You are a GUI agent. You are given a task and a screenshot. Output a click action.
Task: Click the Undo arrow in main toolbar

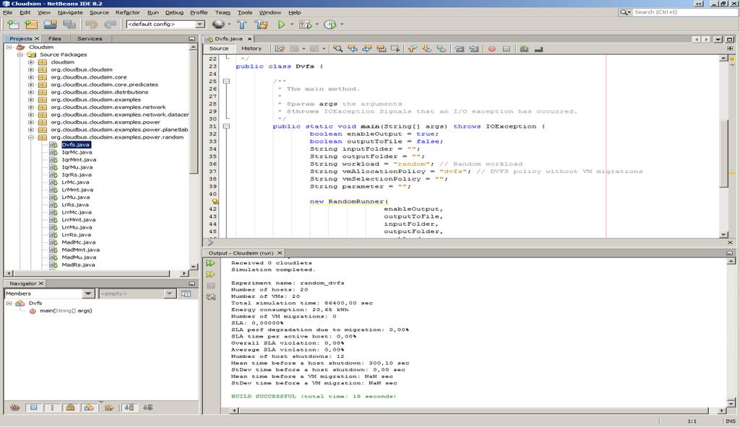[x=91, y=24]
